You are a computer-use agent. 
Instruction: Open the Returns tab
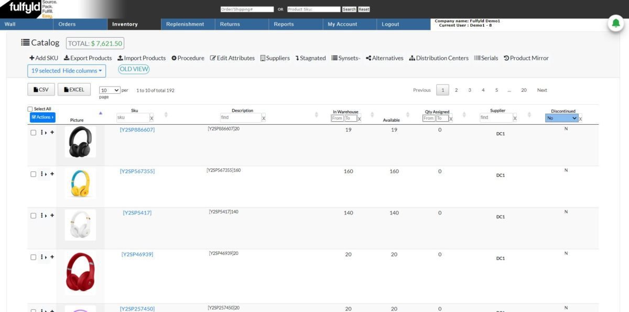tap(242, 24)
